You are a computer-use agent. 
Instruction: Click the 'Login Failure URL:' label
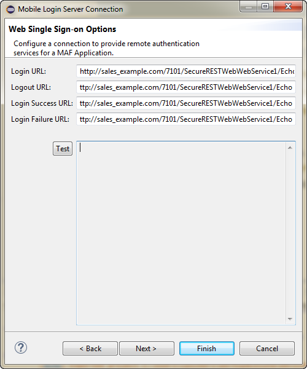40,119
